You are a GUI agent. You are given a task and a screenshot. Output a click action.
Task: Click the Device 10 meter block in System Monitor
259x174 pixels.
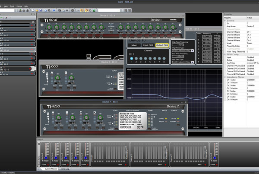tap(150, 154)
